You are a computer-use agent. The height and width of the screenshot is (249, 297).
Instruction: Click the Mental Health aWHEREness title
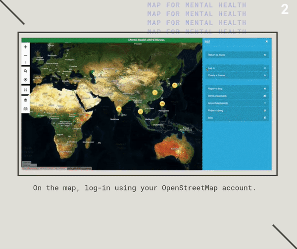click(146, 40)
